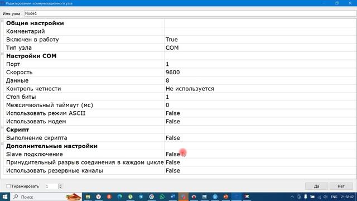Enable the Тиражировать checkbox
357x201 pixels.
point(8,186)
